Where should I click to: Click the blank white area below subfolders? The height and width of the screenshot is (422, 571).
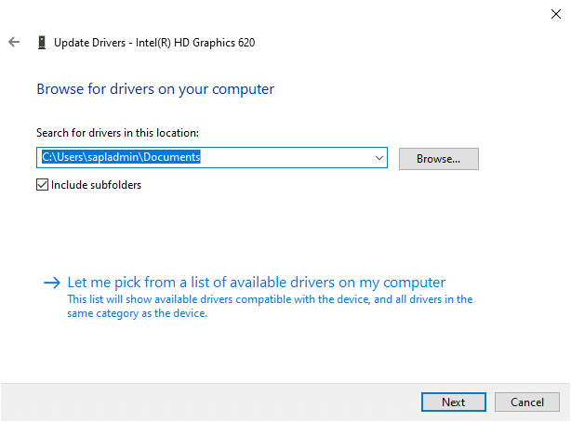(279, 231)
